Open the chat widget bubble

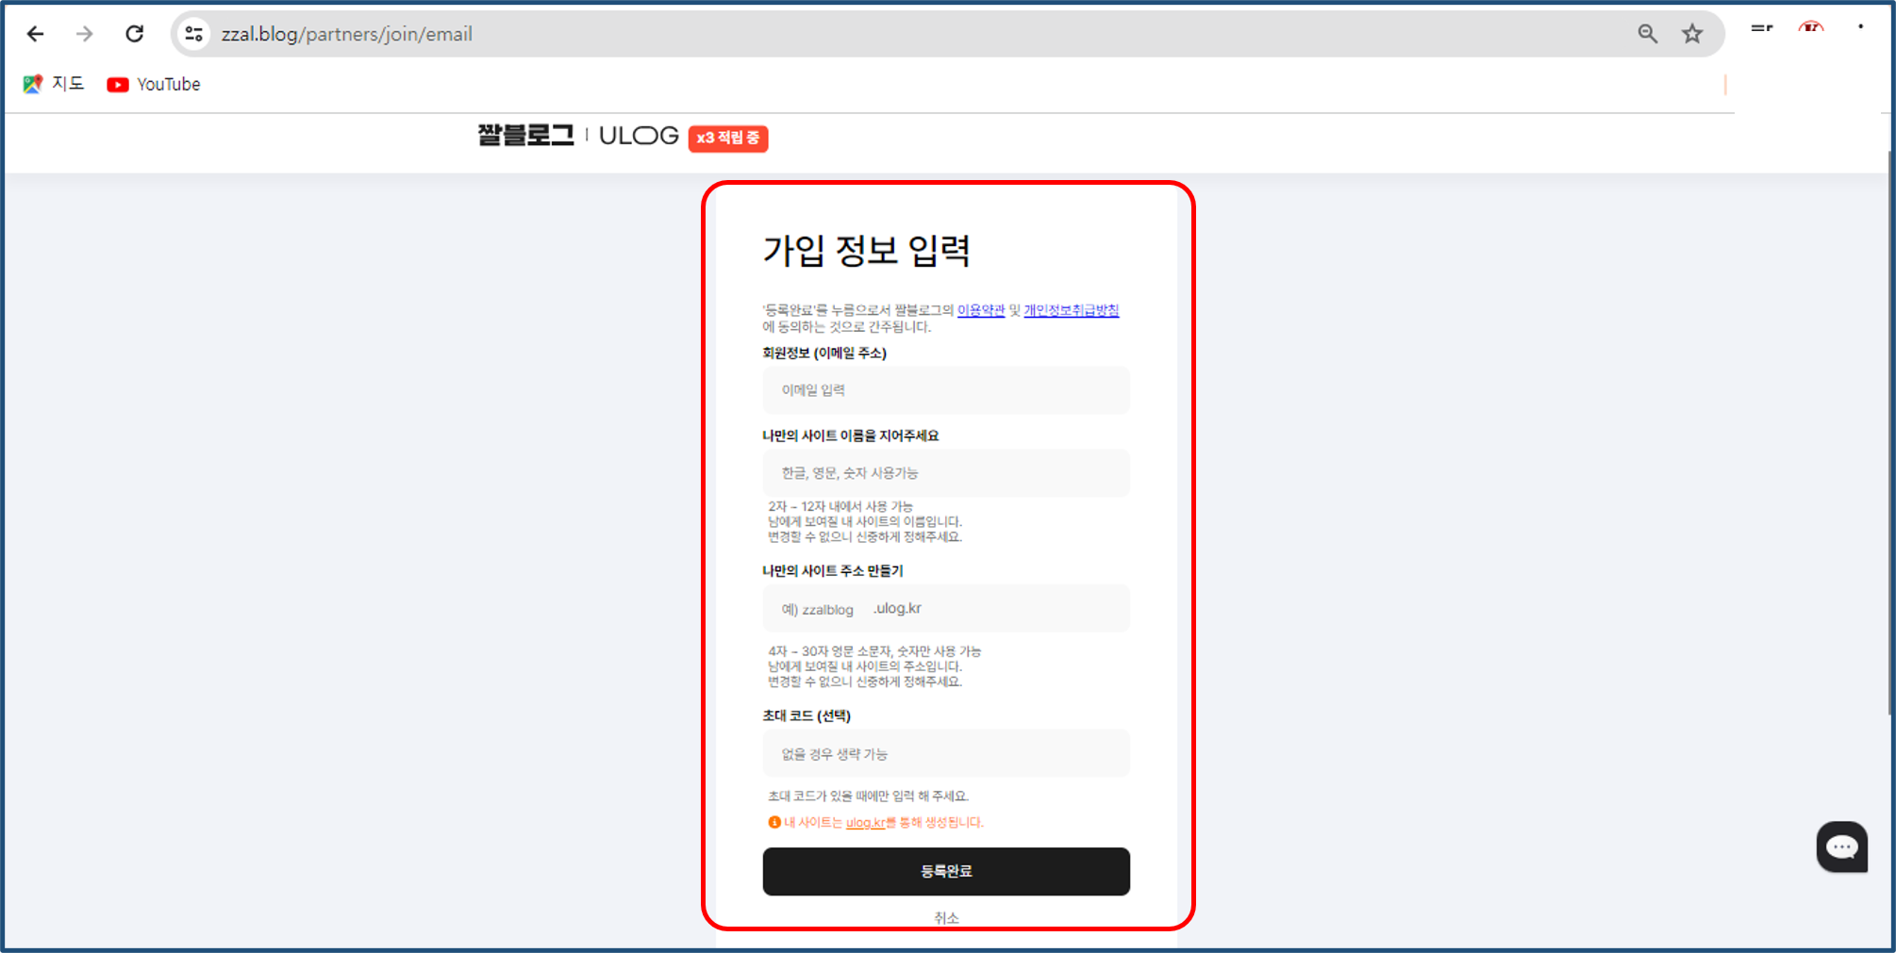[1842, 846]
